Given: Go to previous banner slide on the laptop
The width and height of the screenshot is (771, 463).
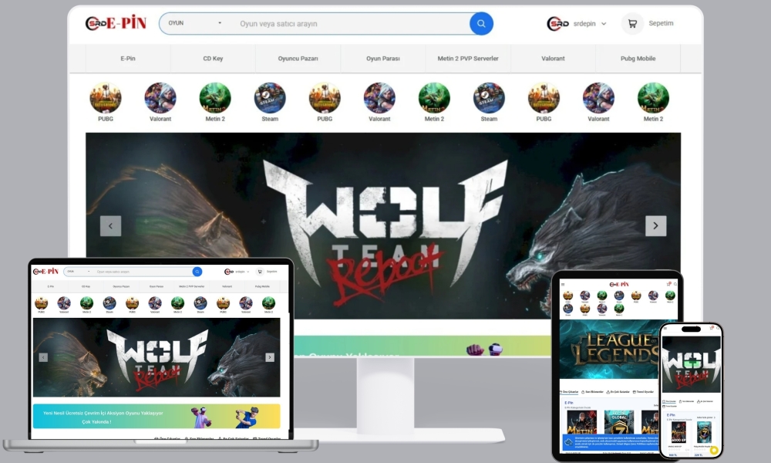Looking at the screenshot, I should point(43,357).
